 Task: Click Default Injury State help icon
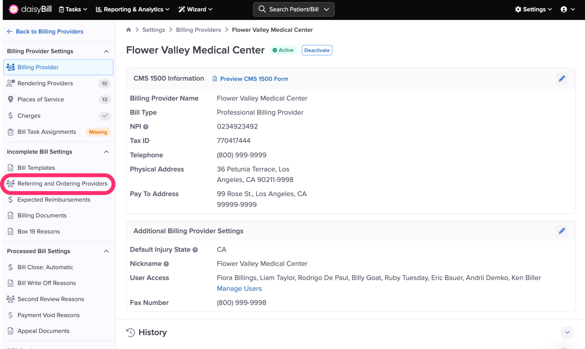pos(195,250)
